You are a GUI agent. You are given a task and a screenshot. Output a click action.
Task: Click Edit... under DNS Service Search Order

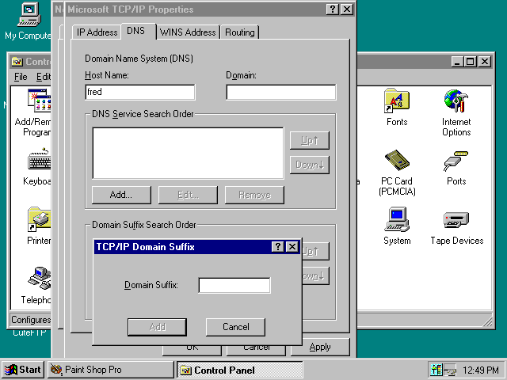tap(188, 195)
